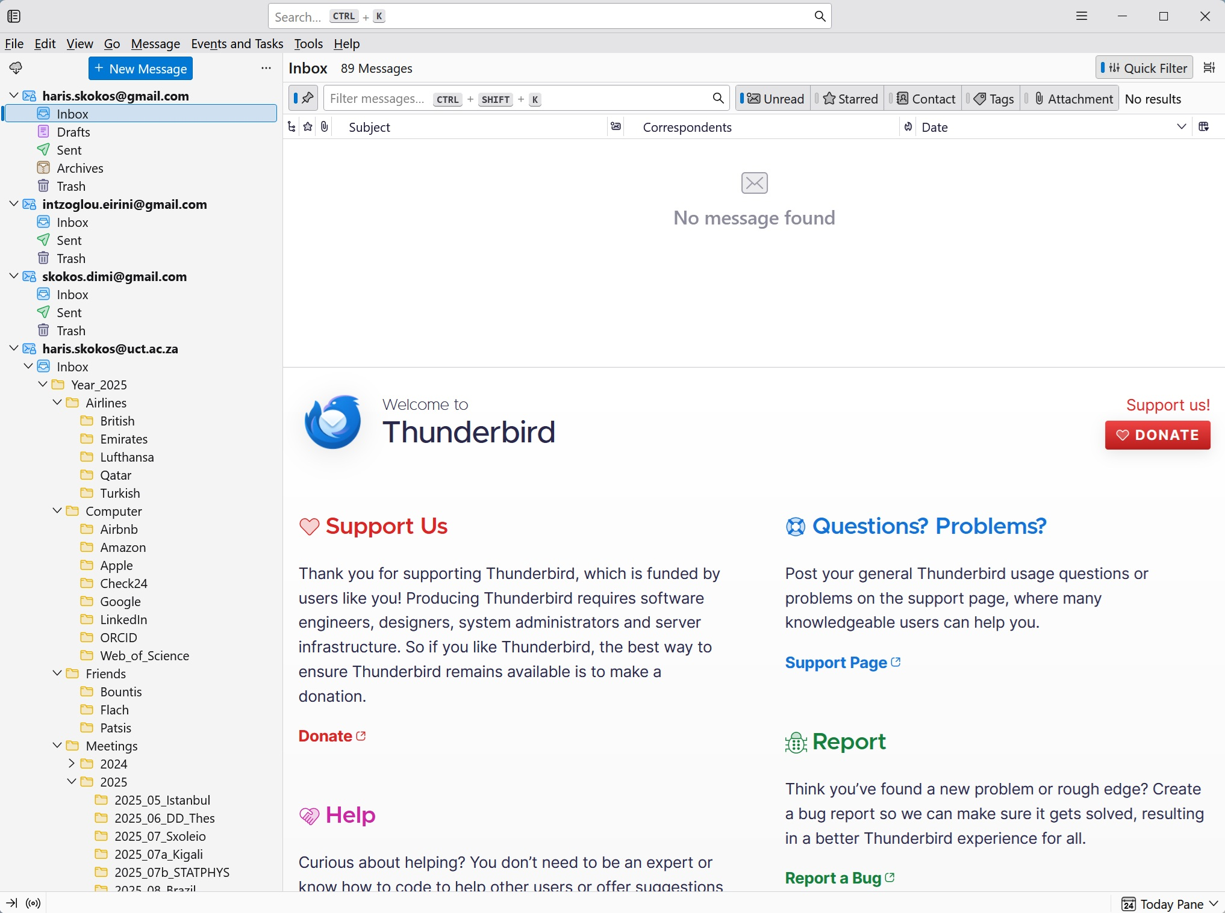Toggle the Starred filter

[847, 99]
